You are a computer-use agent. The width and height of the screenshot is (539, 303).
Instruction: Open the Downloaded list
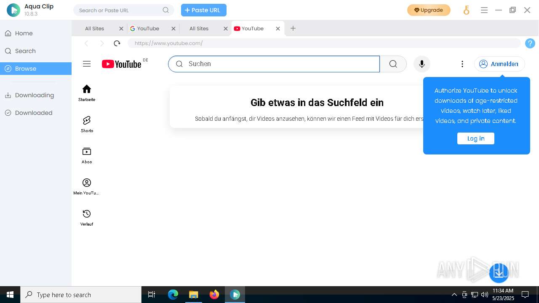pos(36,113)
